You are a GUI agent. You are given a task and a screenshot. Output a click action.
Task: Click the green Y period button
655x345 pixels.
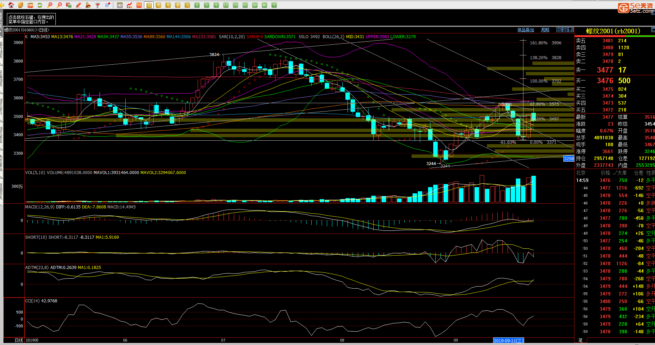coord(274,5)
